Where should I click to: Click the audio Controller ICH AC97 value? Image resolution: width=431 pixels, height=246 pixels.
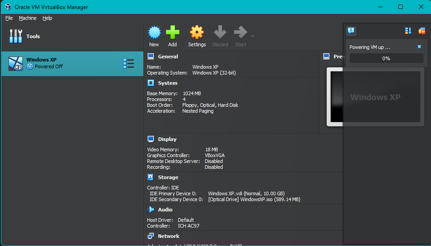pyautogui.click(x=189, y=226)
